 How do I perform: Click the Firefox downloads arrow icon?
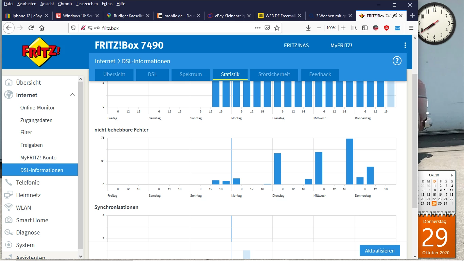[x=308, y=28]
